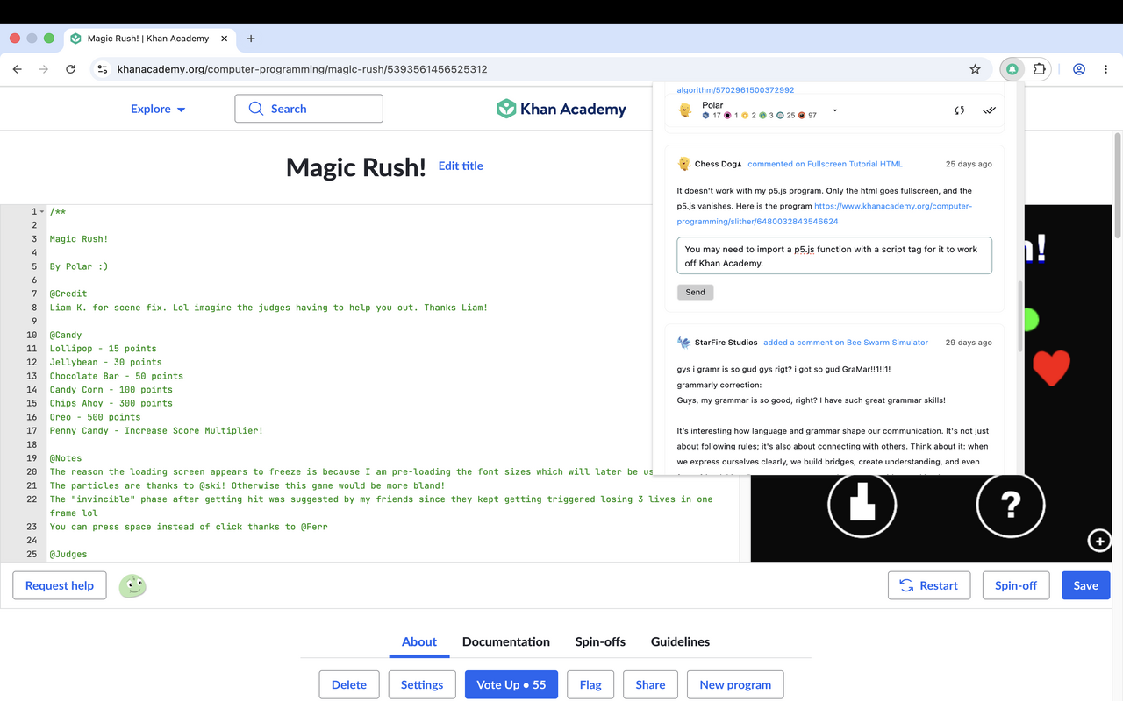Save the program
The width and height of the screenshot is (1123, 701).
1085,585
